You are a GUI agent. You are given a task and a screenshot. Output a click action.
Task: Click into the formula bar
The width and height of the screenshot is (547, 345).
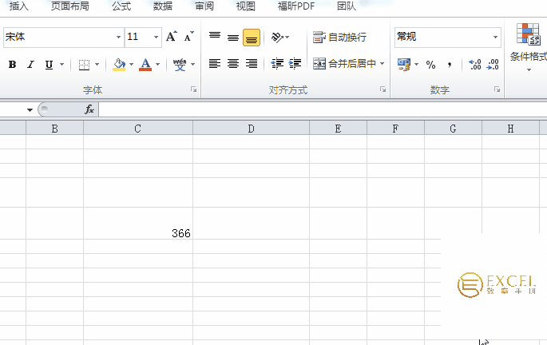click(323, 109)
